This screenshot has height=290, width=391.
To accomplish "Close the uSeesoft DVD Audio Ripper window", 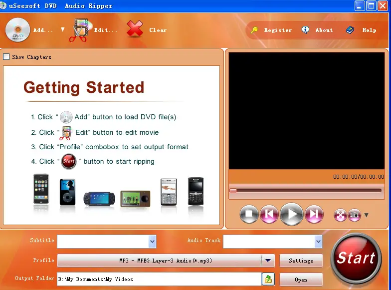I will point(383,6).
